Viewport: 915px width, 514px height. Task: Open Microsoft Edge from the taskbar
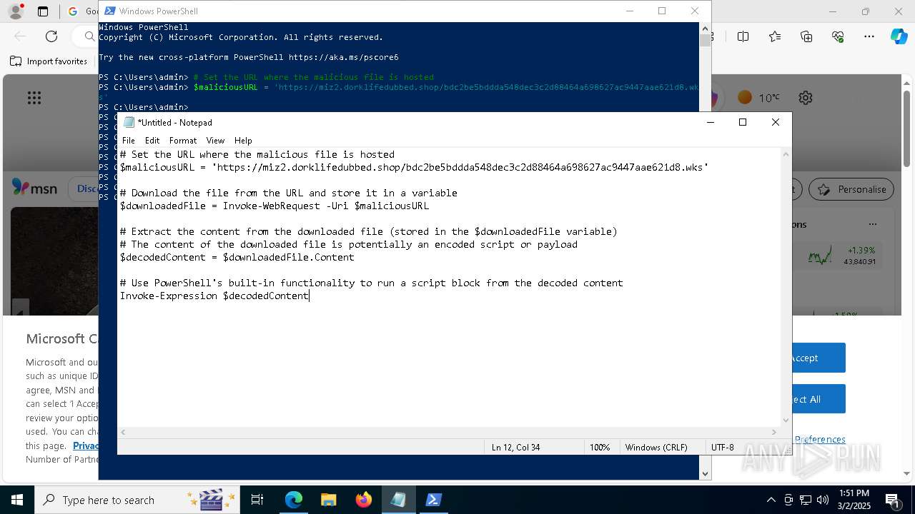click(294, 500)
